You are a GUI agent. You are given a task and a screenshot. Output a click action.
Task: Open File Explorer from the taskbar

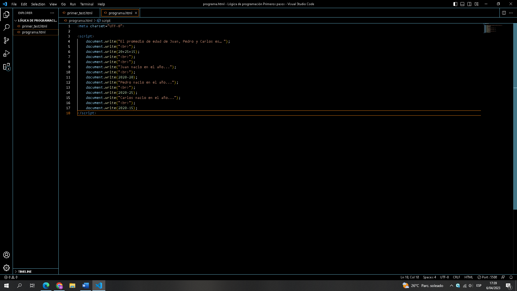click(72, 286)
